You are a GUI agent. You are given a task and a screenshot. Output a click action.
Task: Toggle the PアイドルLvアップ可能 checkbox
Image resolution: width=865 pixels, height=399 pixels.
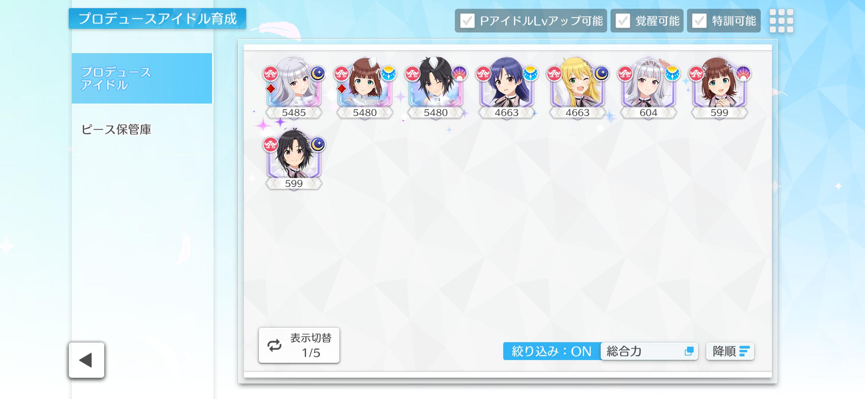pyautogui.click(x=467, y=21)
